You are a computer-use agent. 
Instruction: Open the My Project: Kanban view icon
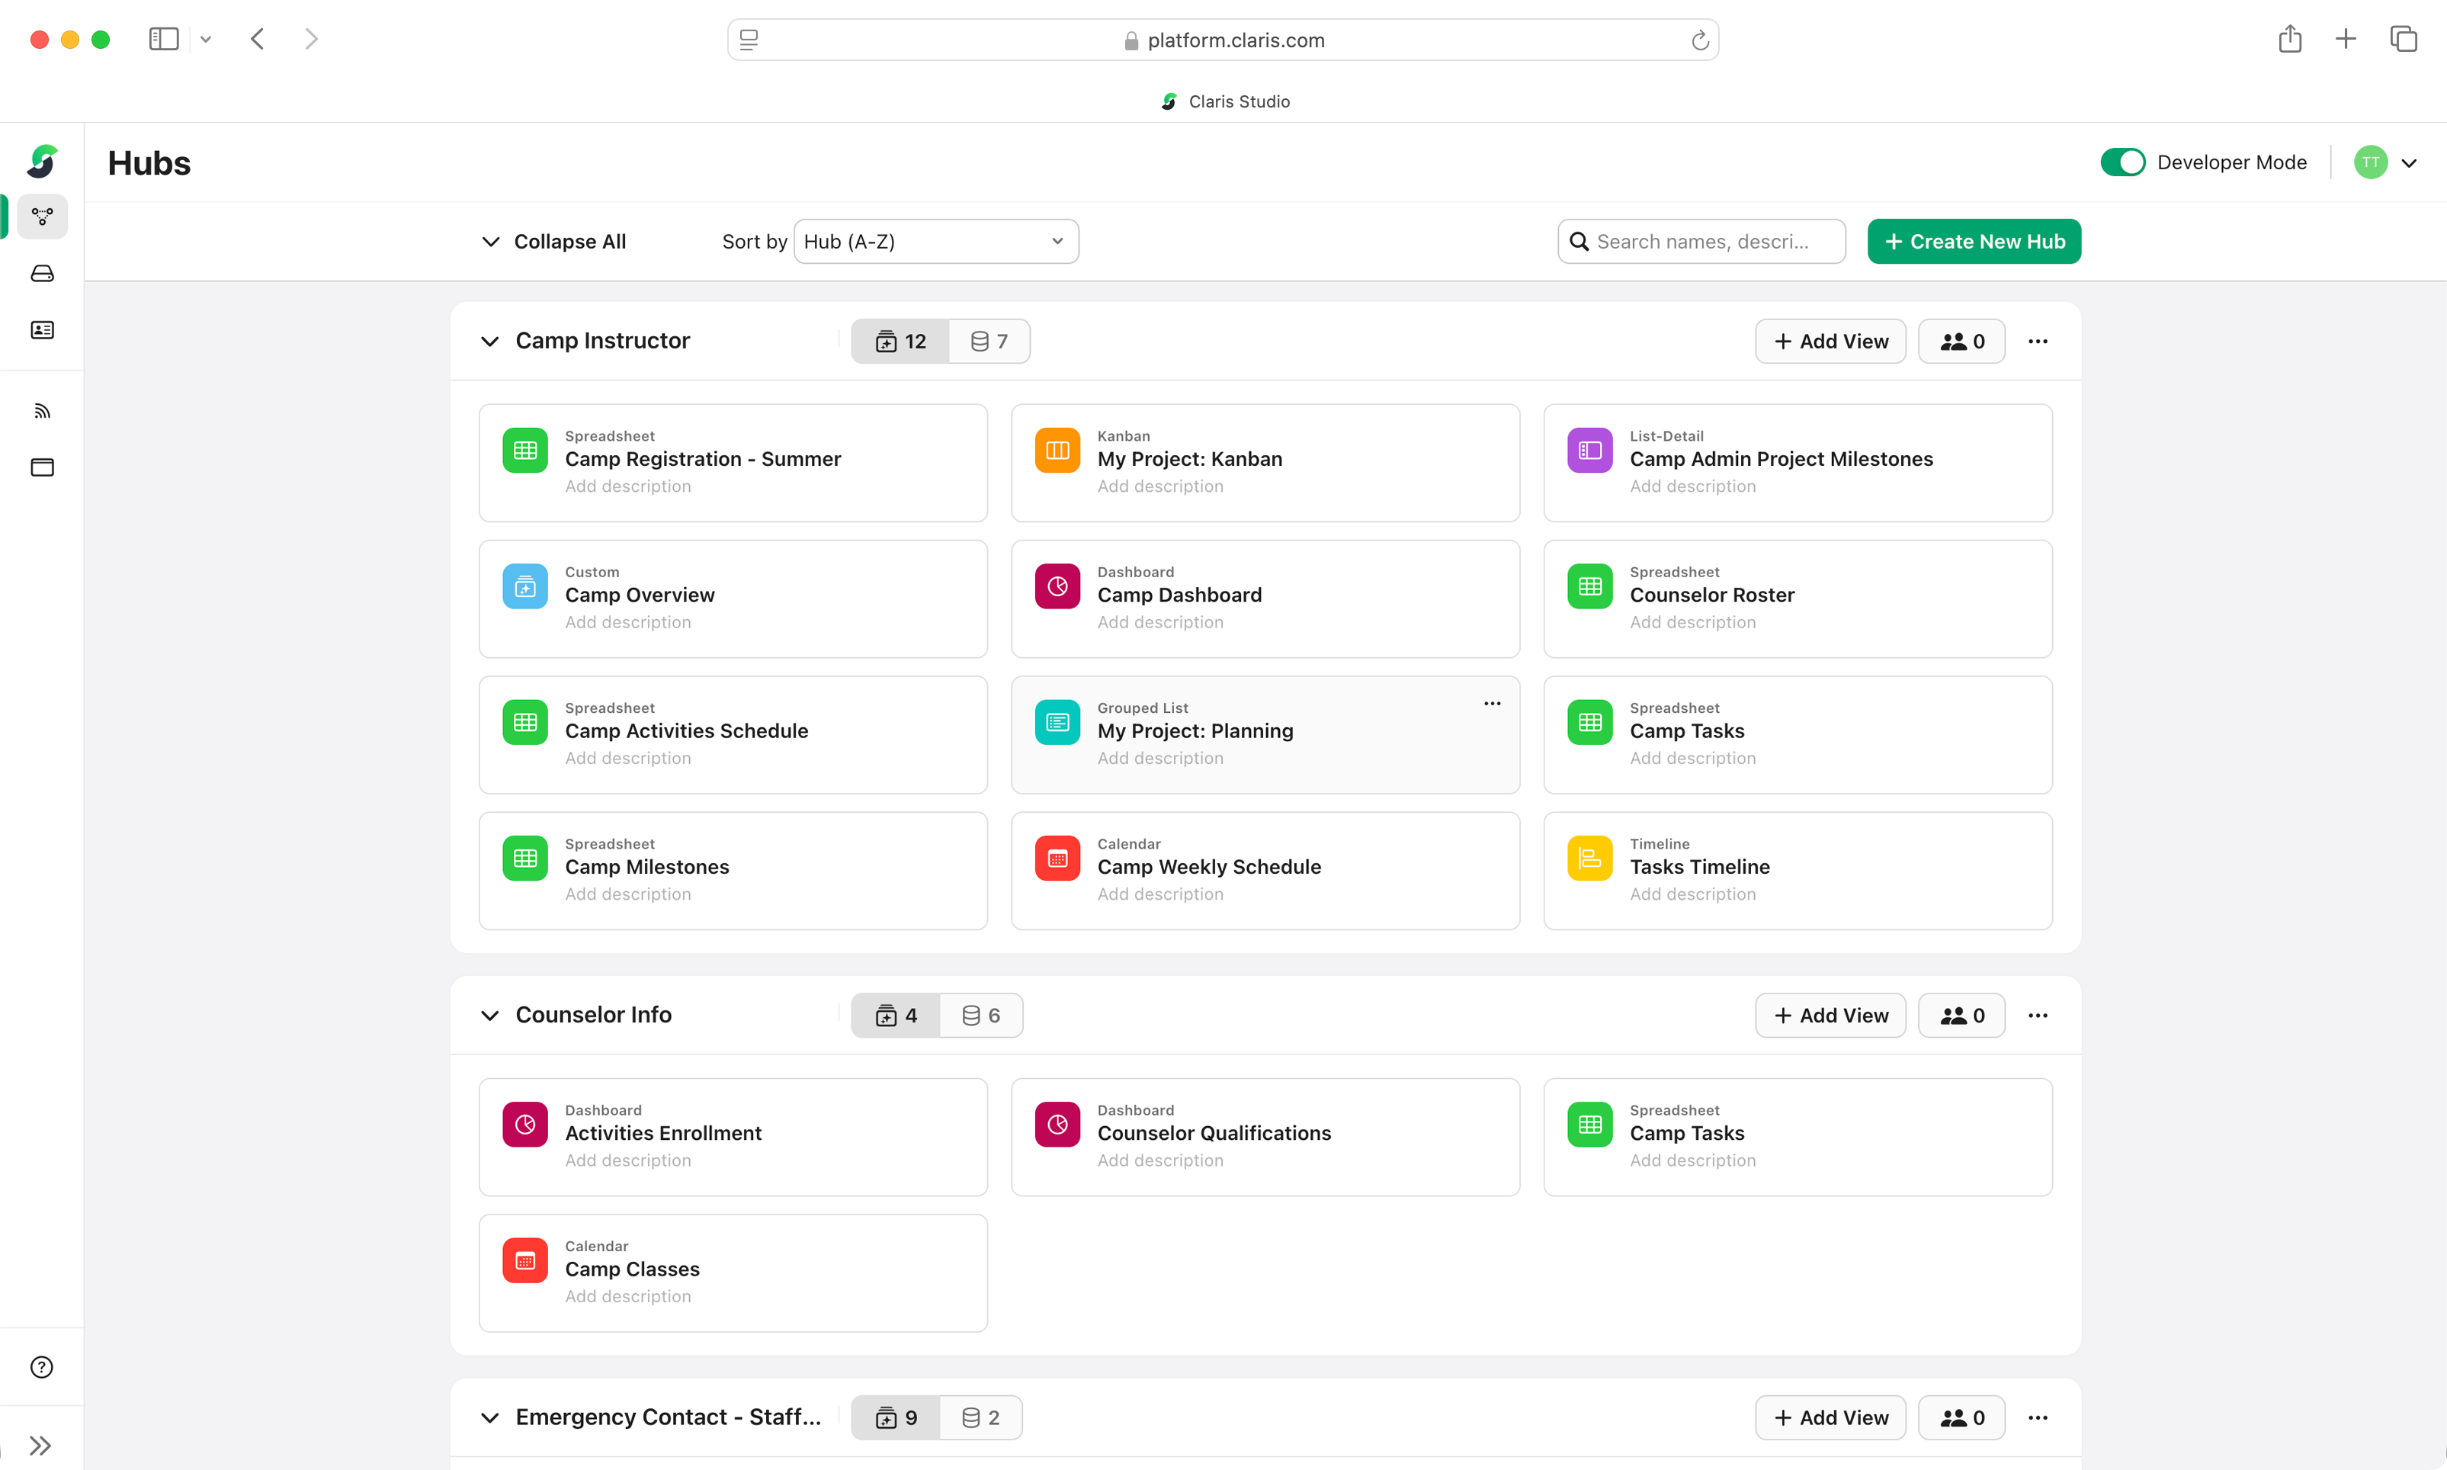click(x=1057, y=451)
